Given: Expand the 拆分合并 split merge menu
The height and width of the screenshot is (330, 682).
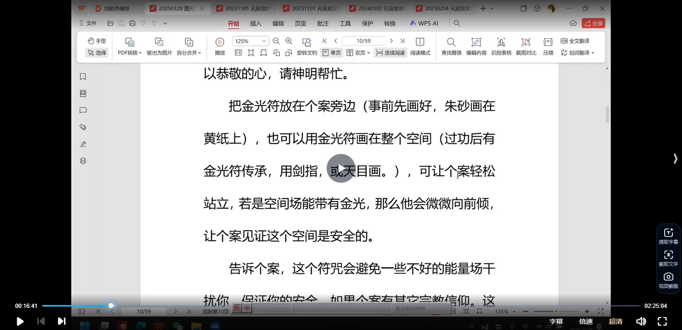Looking at the screenshot, I should coord(189,47).
